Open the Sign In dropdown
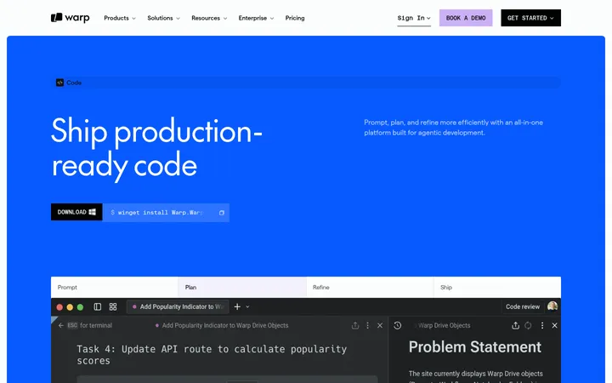 (x=414, y=18)
